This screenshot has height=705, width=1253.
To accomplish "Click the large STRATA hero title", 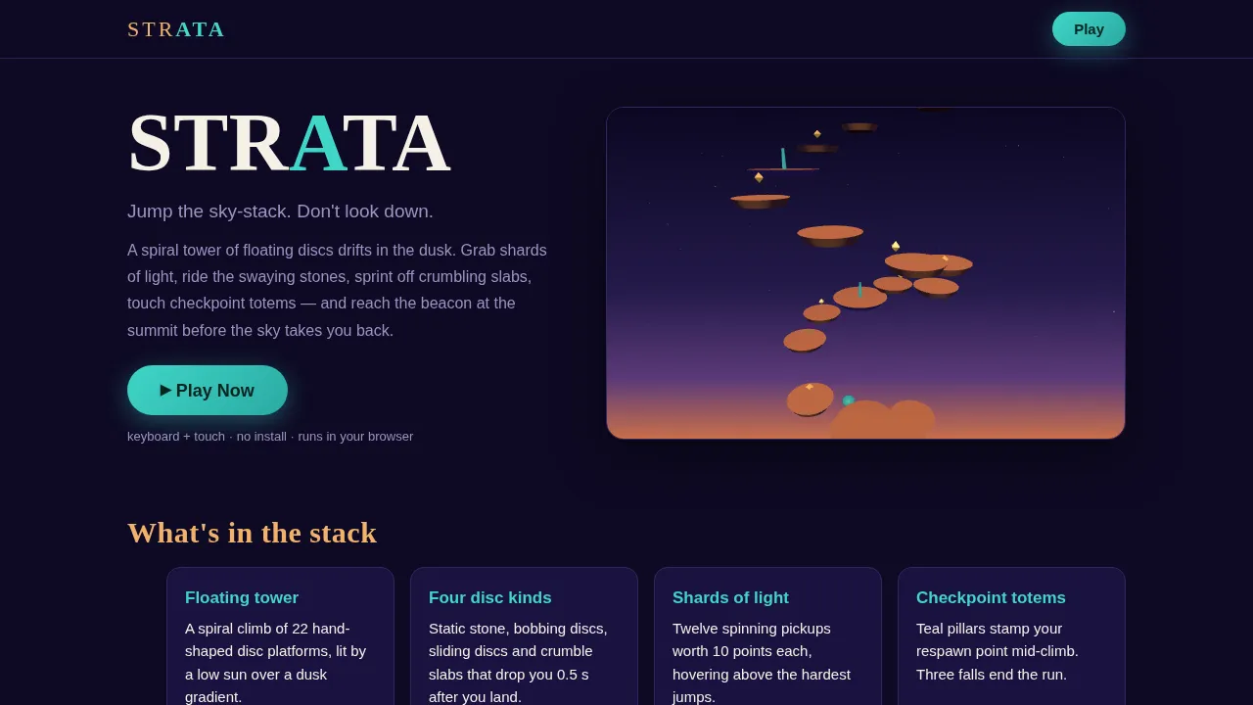I will pos(289,143).
